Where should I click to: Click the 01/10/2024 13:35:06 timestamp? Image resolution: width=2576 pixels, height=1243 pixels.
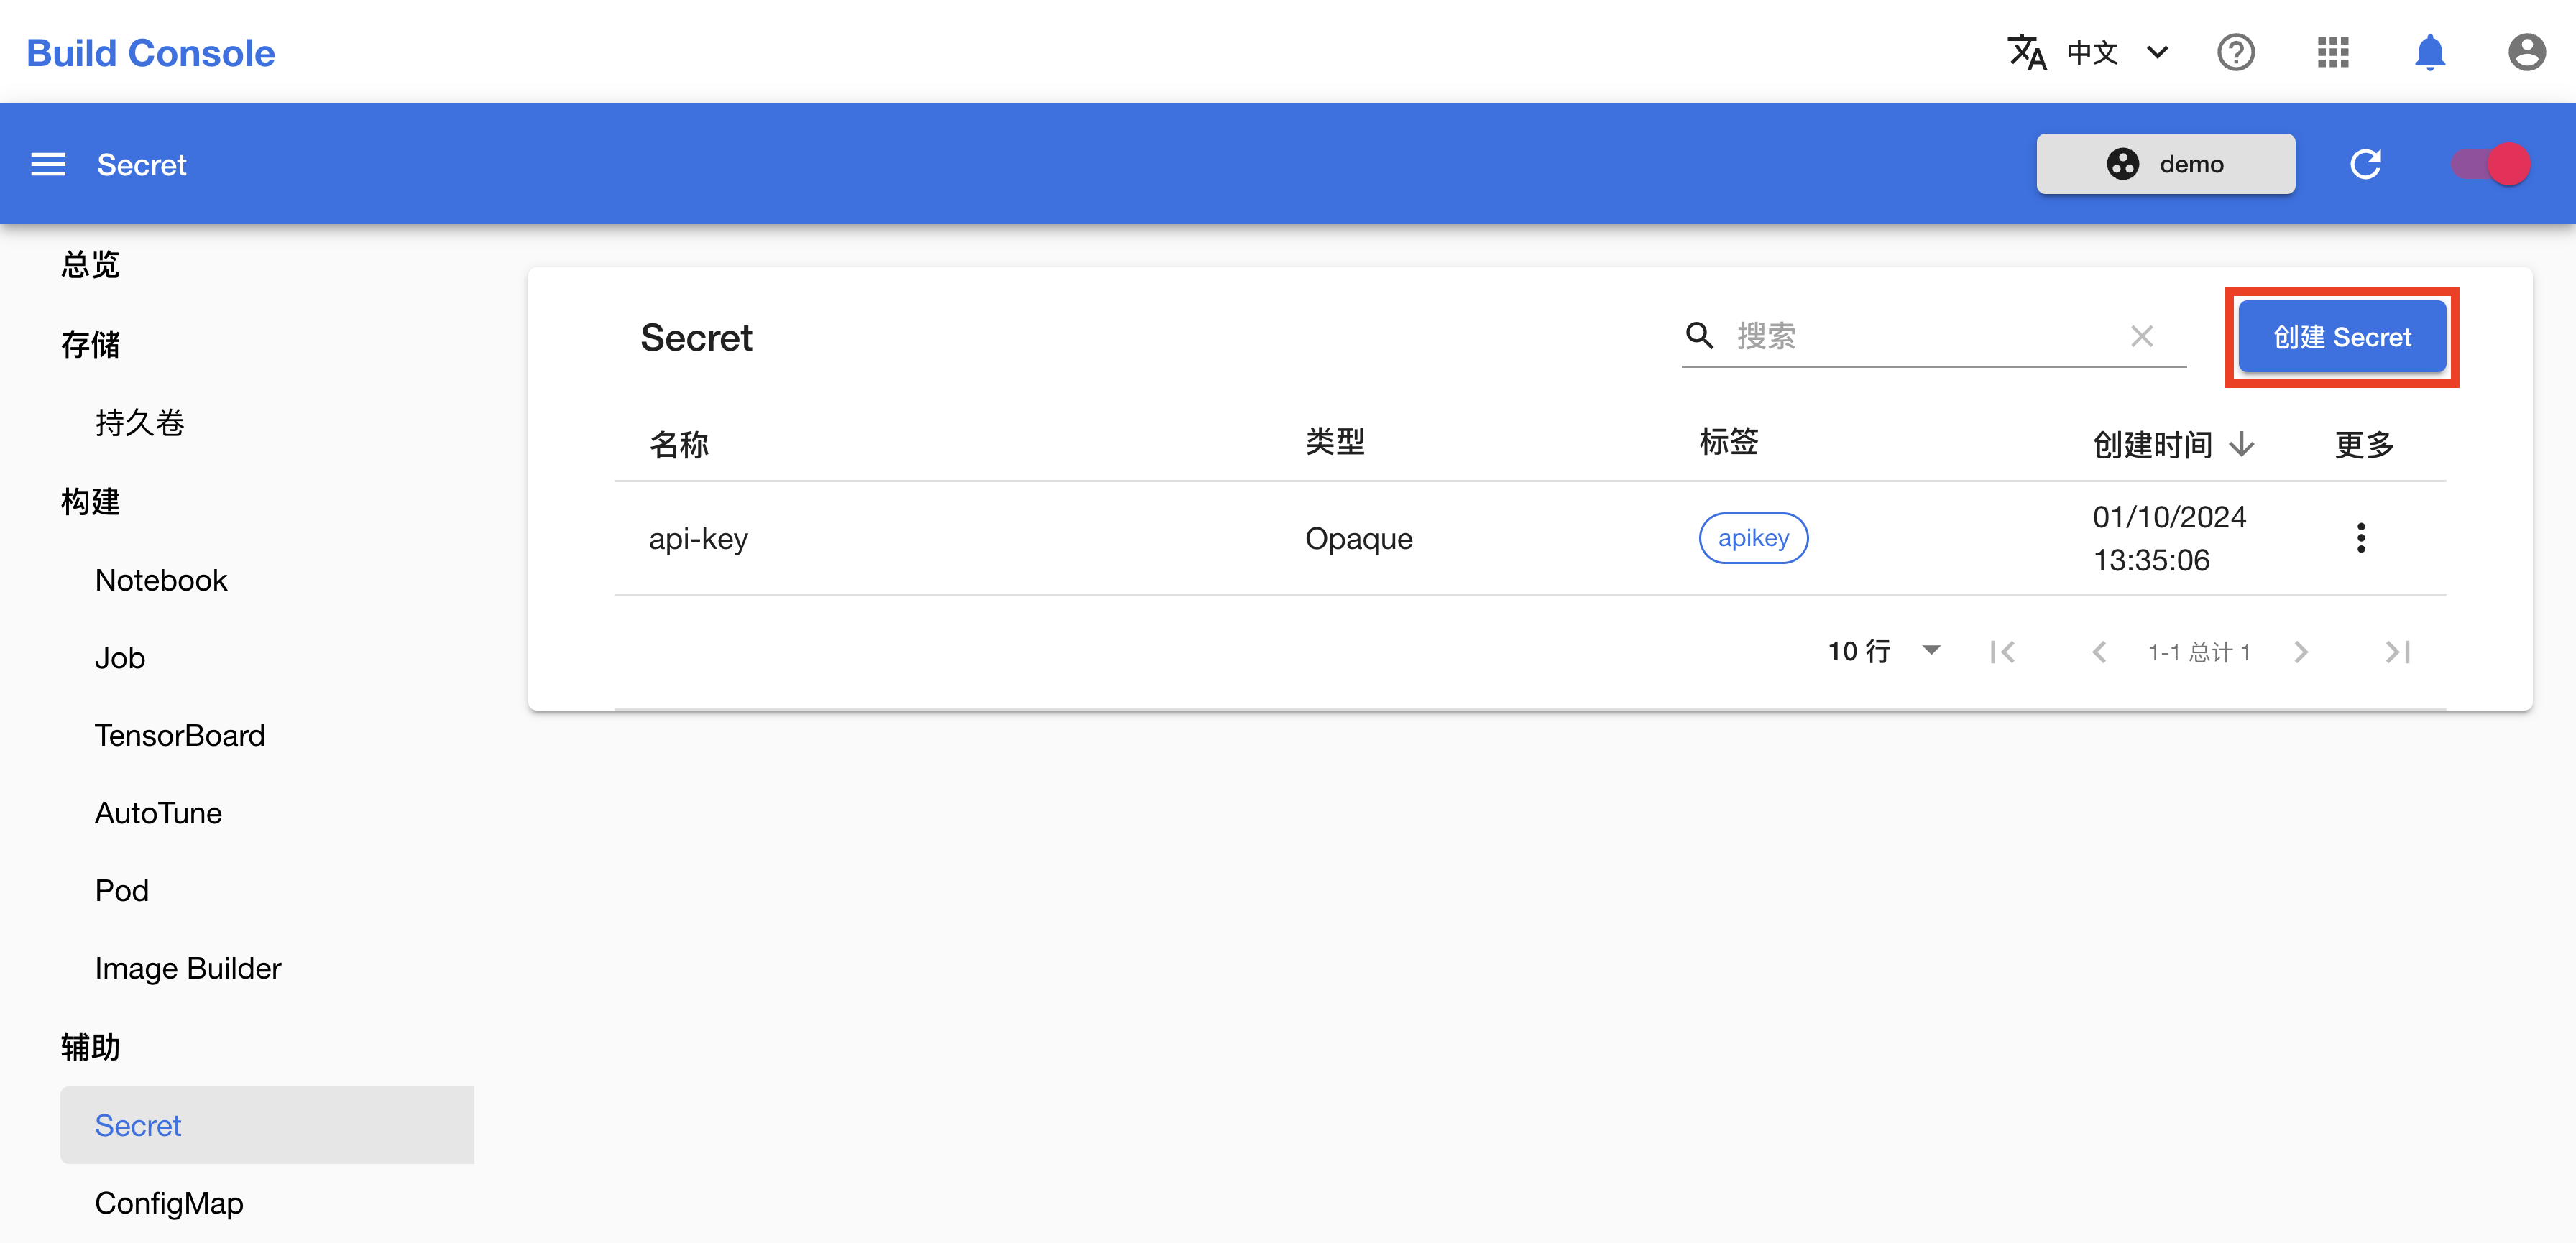point(2170,538)
